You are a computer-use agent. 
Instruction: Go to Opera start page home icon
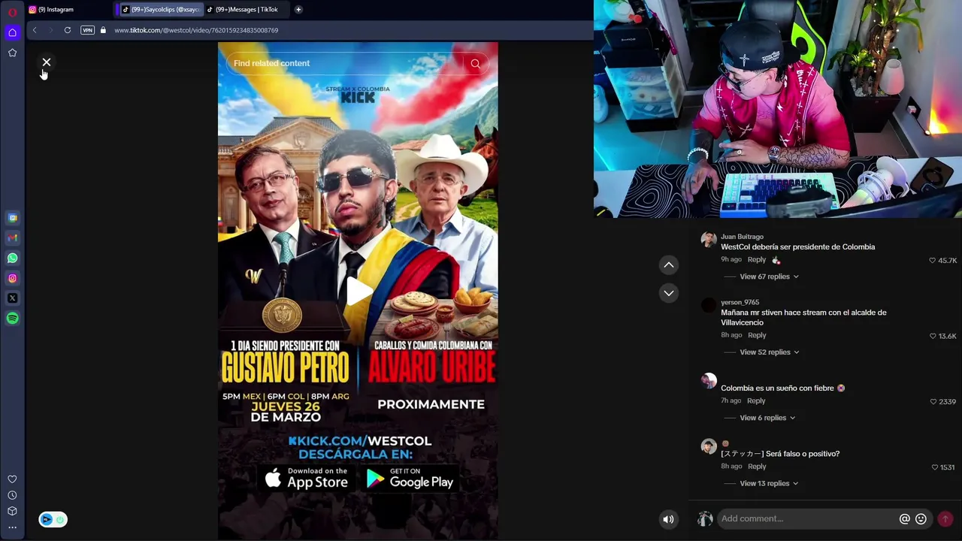(12, 32)
